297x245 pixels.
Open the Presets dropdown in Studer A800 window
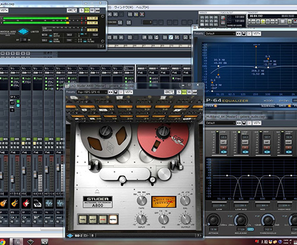click(x=92, y=92)
